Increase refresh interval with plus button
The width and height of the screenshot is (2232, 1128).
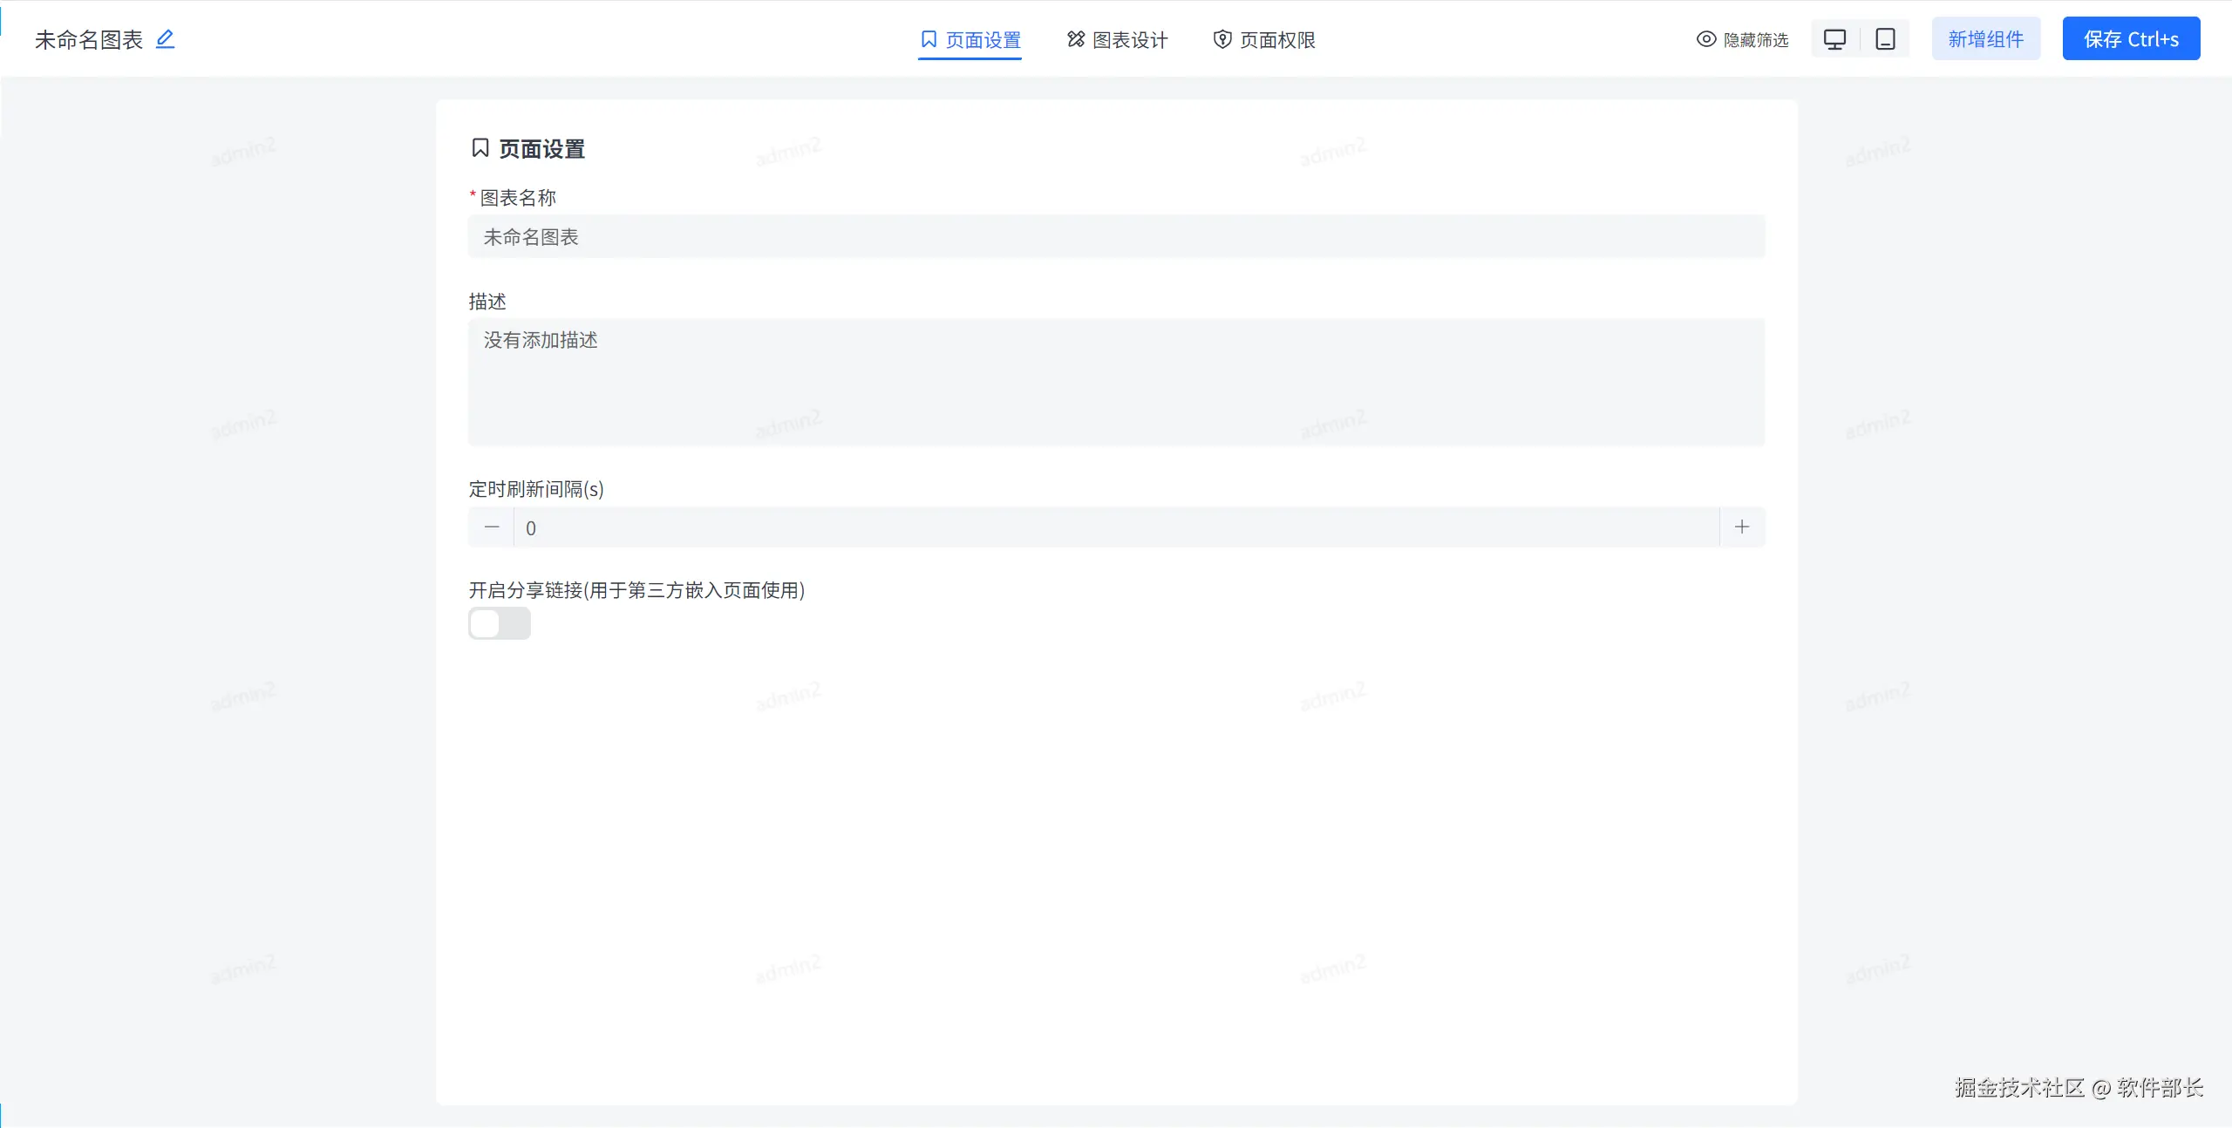[1742, 527]
